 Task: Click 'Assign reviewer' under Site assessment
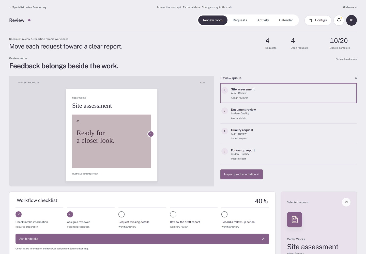[239, 98]
